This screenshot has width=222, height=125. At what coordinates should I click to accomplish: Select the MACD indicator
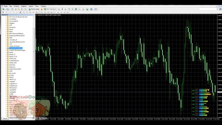point(11,77)
